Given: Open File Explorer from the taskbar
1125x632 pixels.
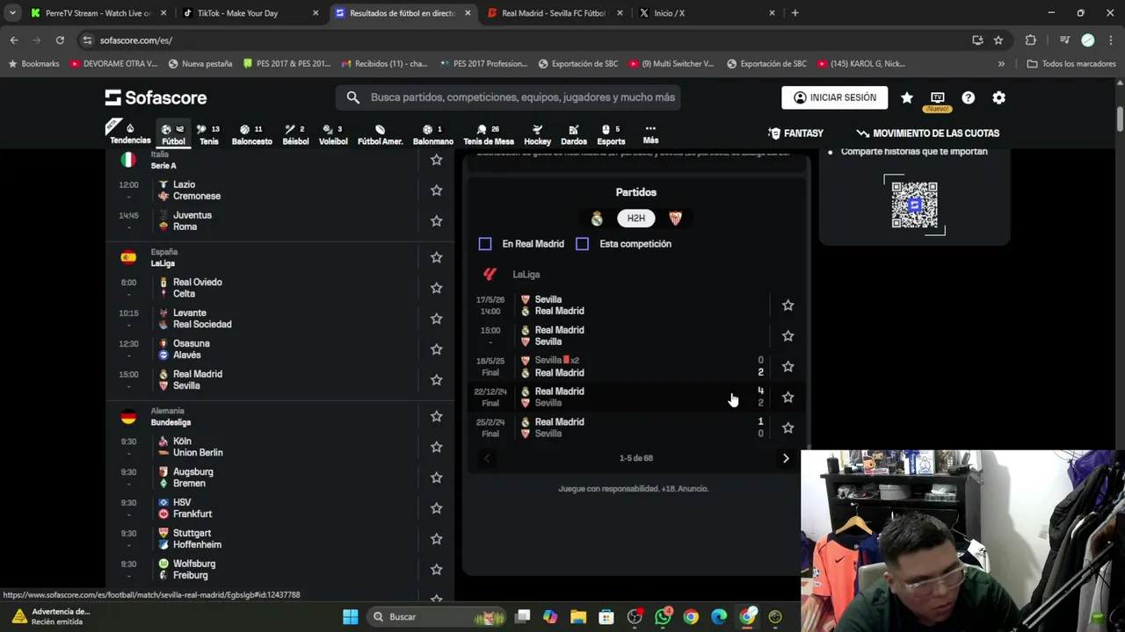Looking at the screenshot, I should (x=578, y=617).
